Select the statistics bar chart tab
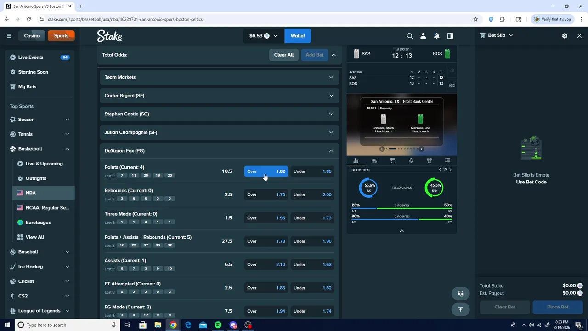The width and height of the screenshot is (588, 331). 356,160
